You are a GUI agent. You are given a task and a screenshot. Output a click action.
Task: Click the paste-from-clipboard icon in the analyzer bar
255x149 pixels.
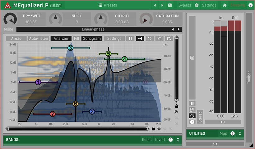pos(169,38)
